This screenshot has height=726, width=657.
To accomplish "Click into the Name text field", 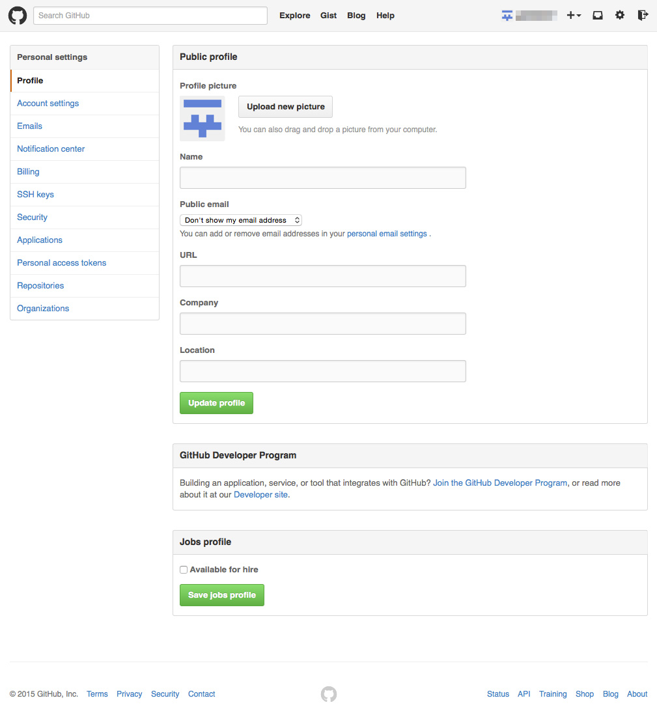I will pos(323,178).
